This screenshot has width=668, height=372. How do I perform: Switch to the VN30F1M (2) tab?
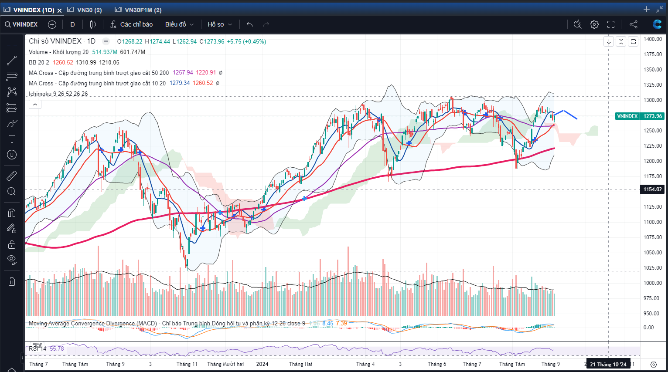pos(138,10)
